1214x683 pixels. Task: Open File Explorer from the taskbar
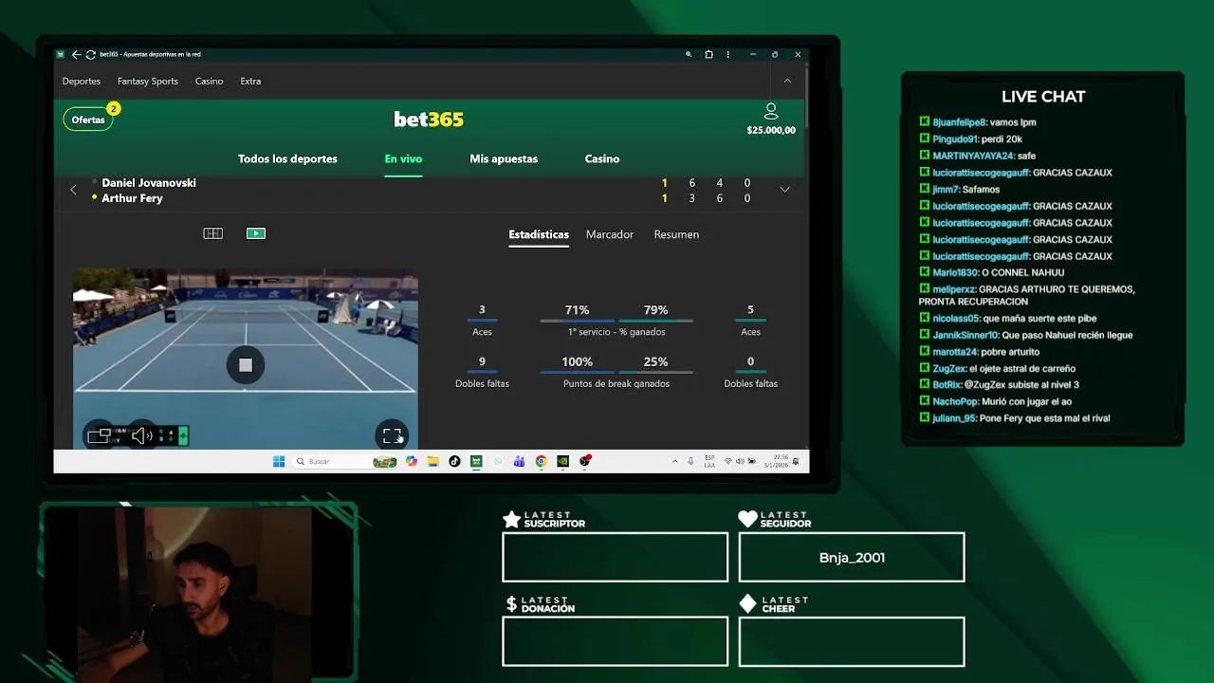pyautogui.click(x=432, y=461)
